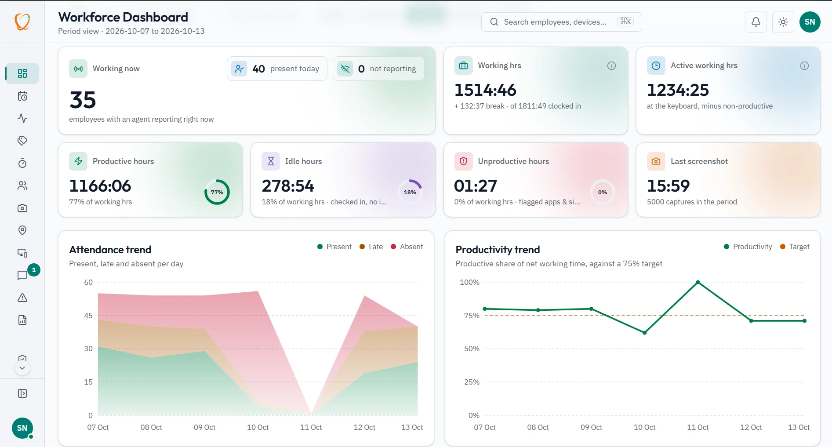
Task: Click the app logo in top-left corner
Action: pos(22,22)
